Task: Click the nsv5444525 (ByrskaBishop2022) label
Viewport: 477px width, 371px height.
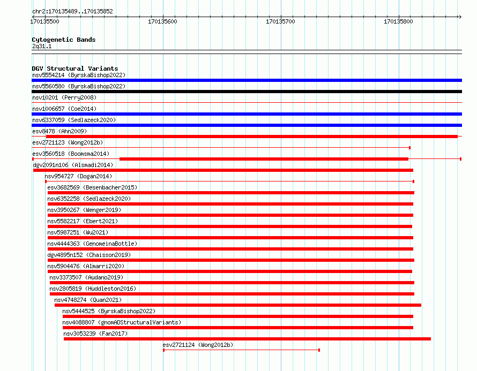Action: coord(109,311)
